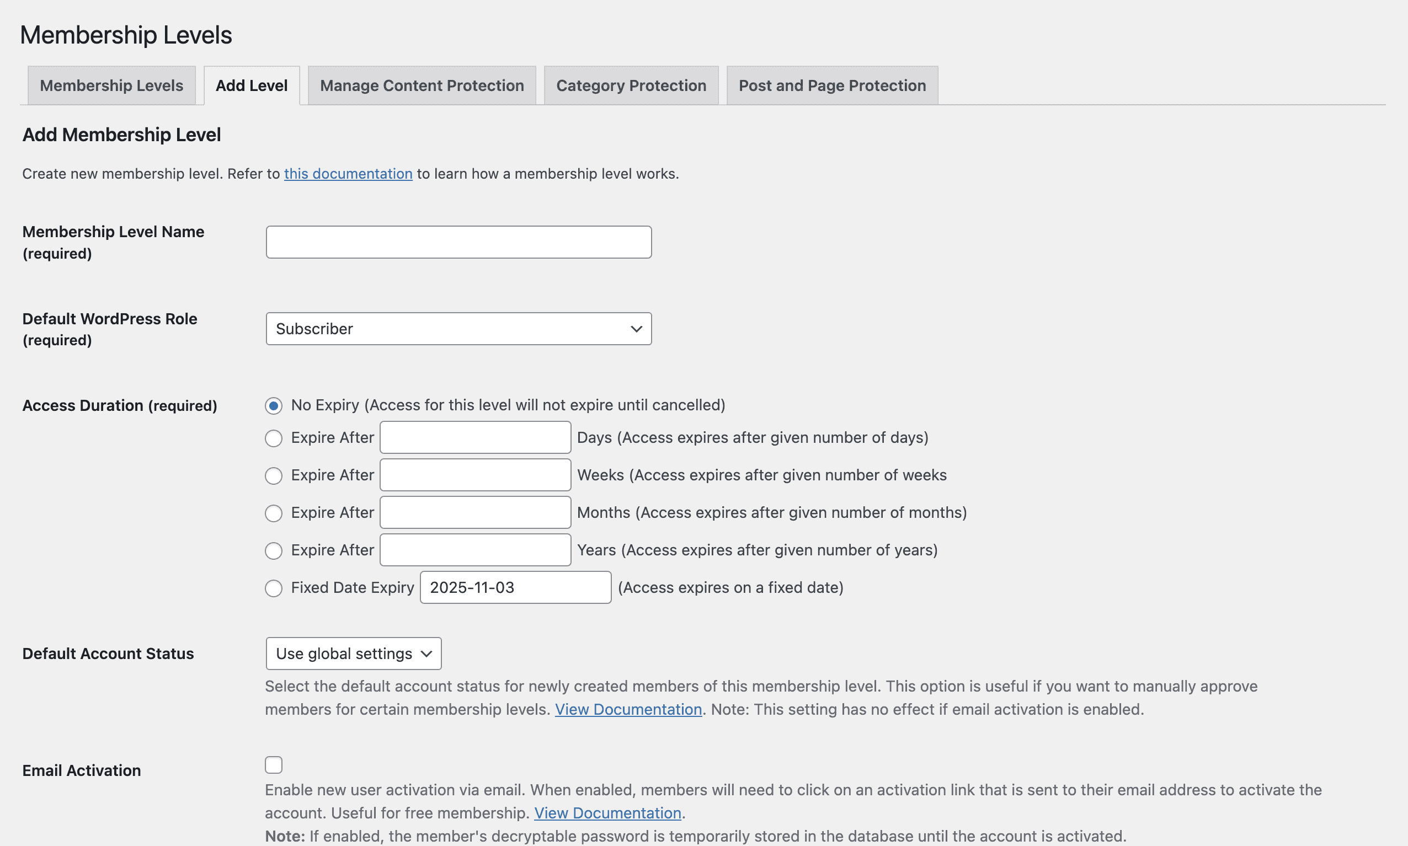Click the 'Default Account Status' label

108,654
